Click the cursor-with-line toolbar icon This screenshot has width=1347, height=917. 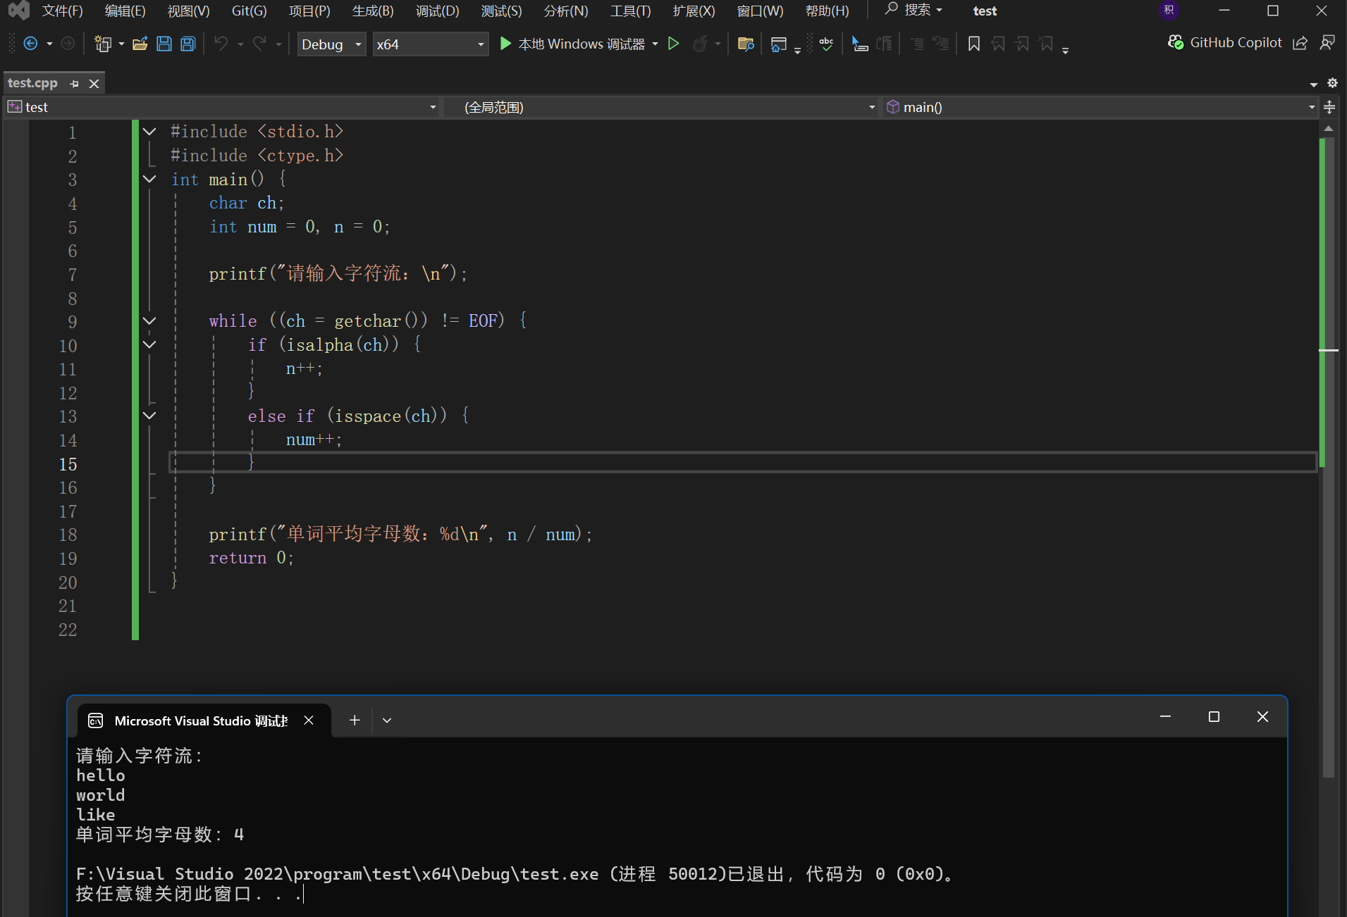[x=859, y=44]
